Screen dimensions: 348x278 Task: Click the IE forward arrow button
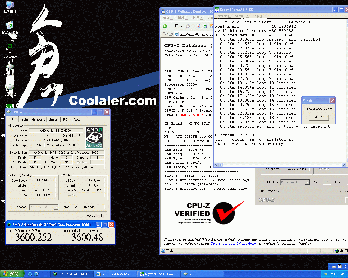[188, 26]
